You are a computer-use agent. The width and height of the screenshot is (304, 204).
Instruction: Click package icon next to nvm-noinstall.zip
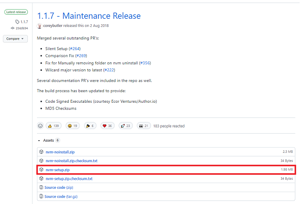[x=41, y=152]
